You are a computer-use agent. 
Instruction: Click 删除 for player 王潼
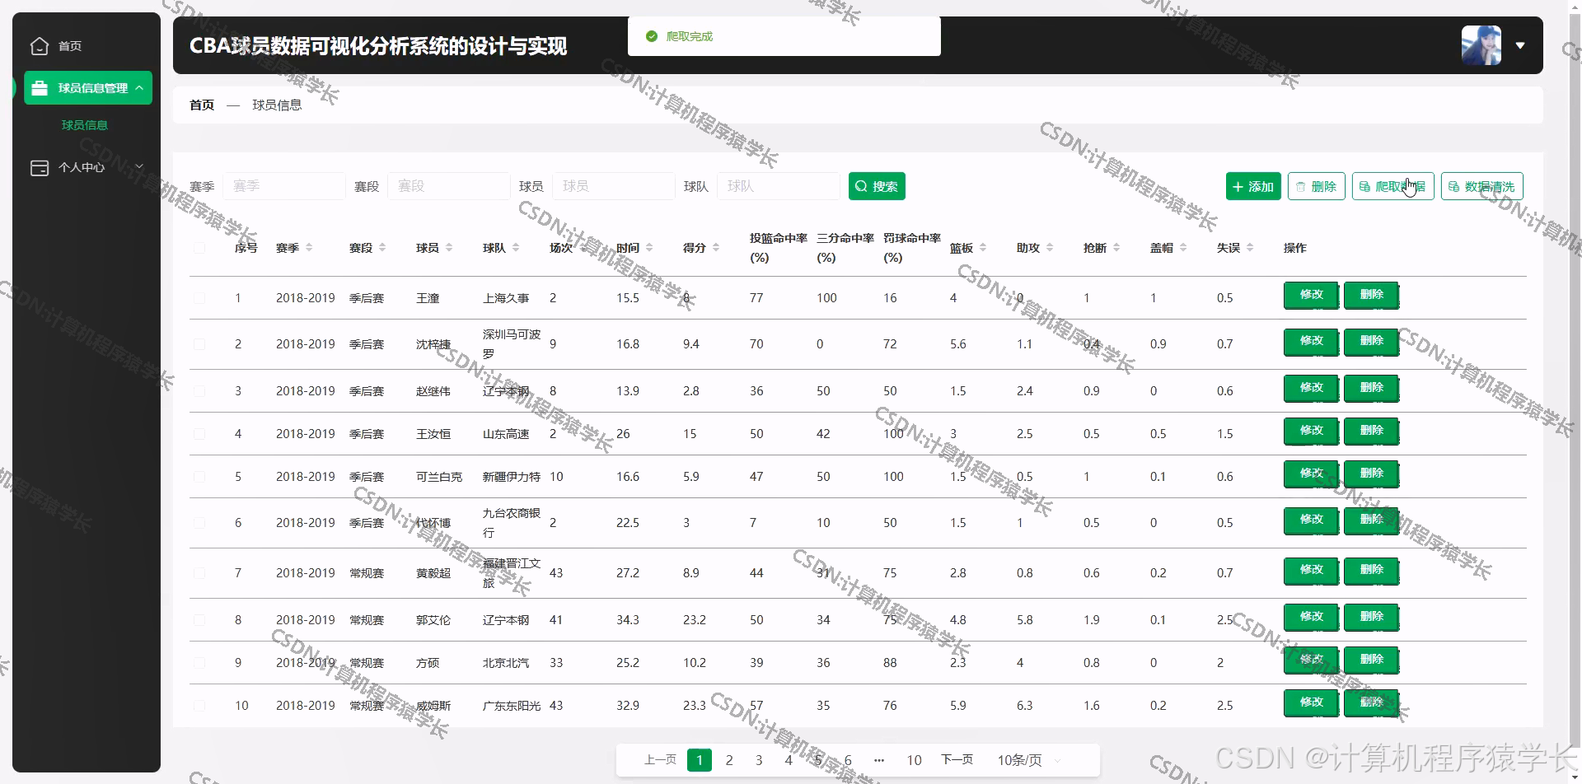1371,295
